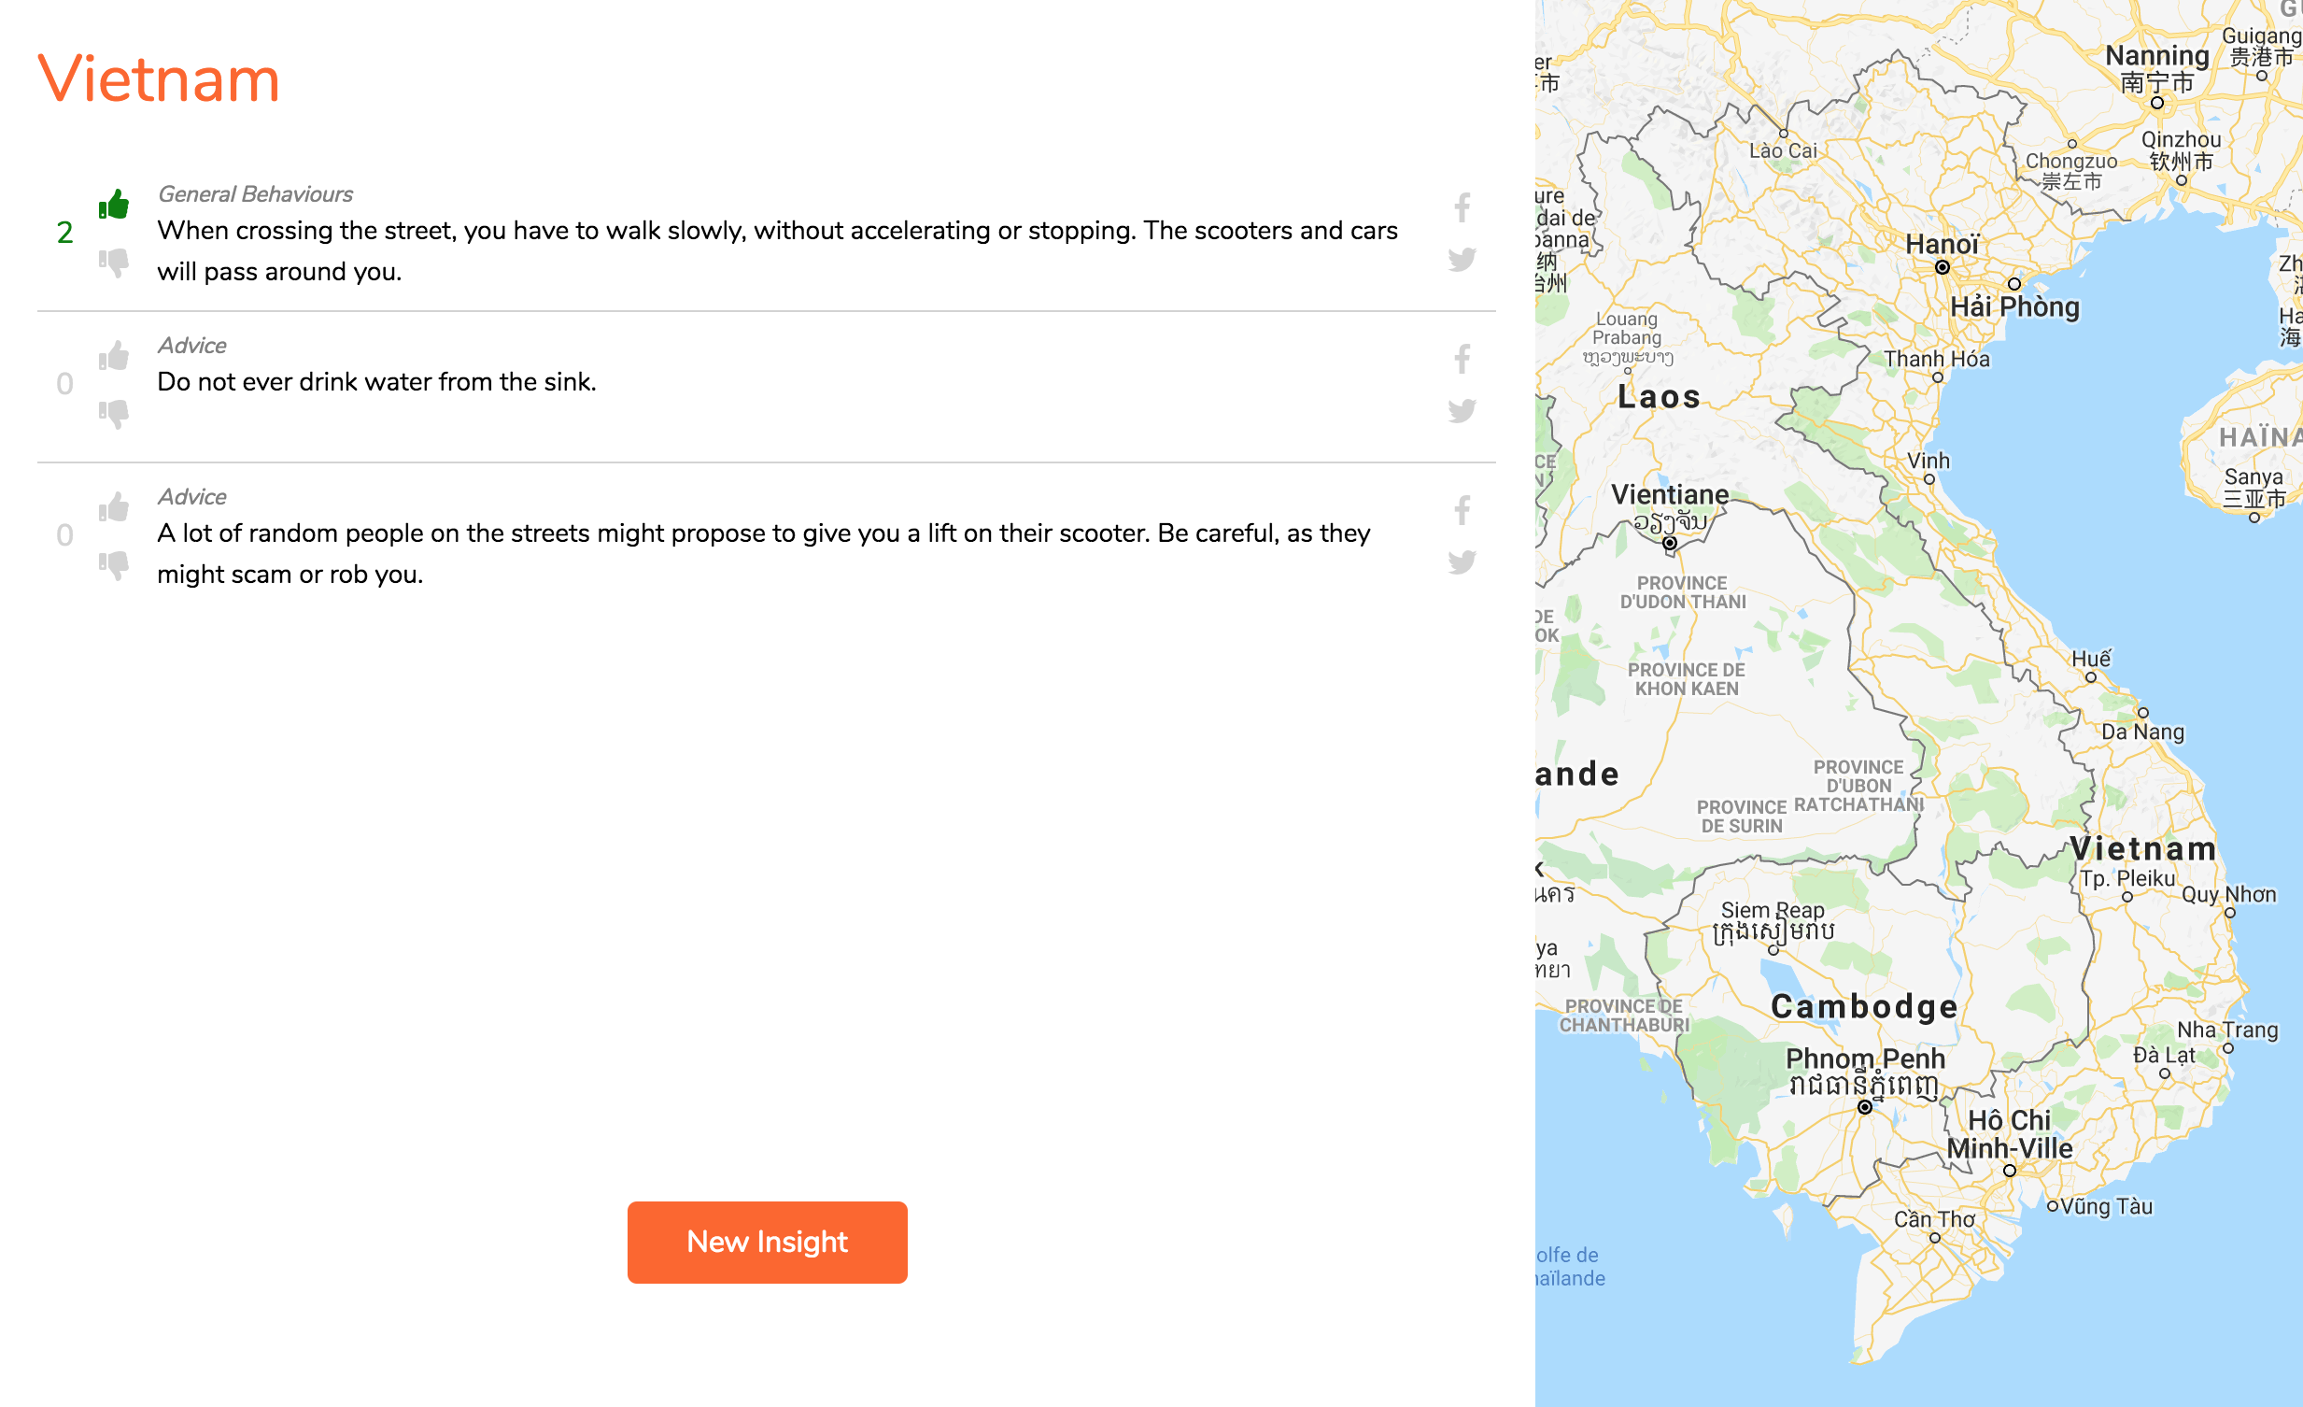The width and height of the screenshot is (2303, 1407).
Task: Select the Phnom Penh marker on the map
Action: [x=1867, y=1106]
